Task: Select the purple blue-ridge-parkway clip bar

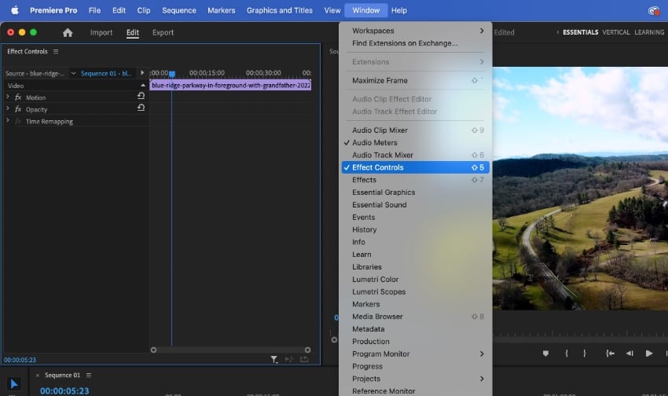Action: pos(230,85)
